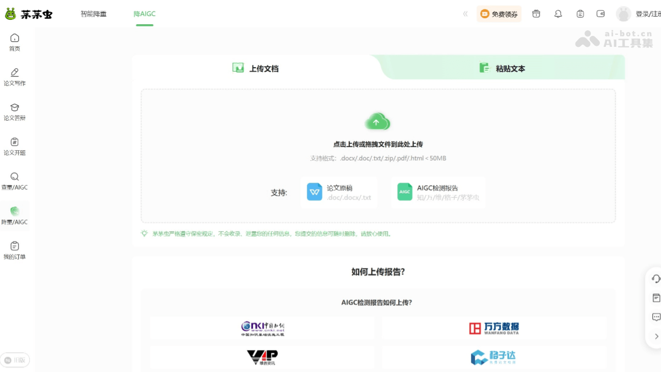Click the gift box activity icon
Viewport: 661px width, 372px height.
(535, 14)
